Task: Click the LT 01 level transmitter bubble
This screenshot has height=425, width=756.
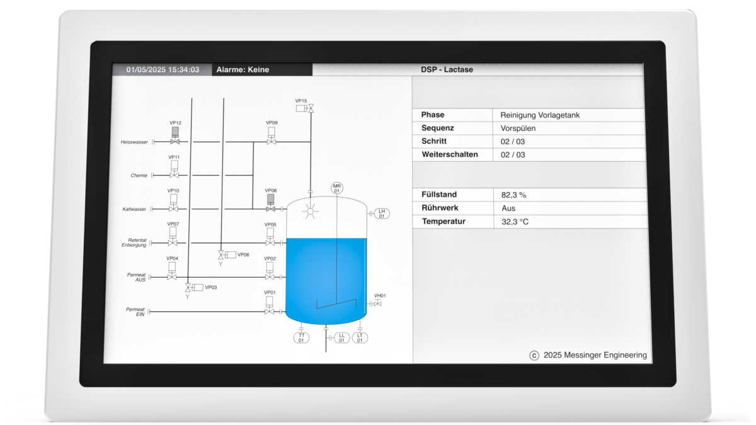Action: (360, 337)
